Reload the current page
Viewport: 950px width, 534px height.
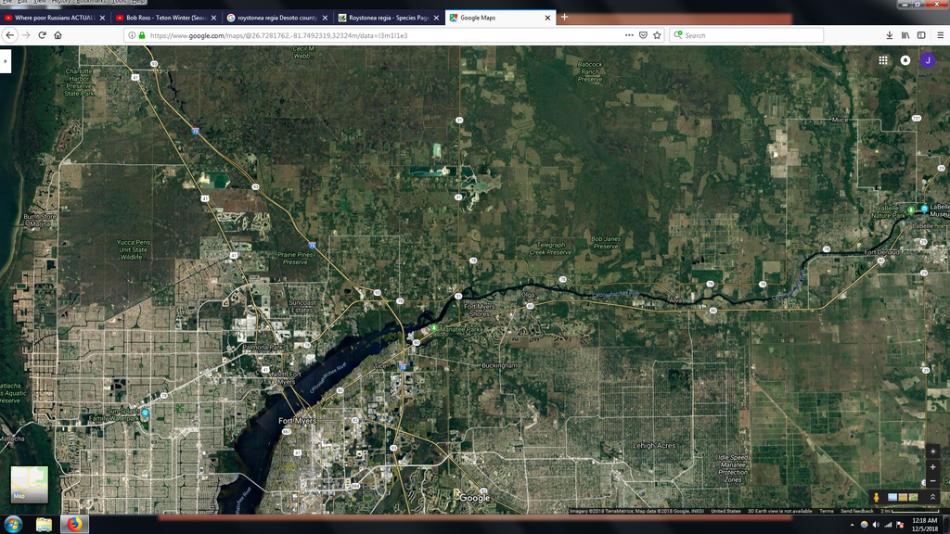[x=43, y=35]
